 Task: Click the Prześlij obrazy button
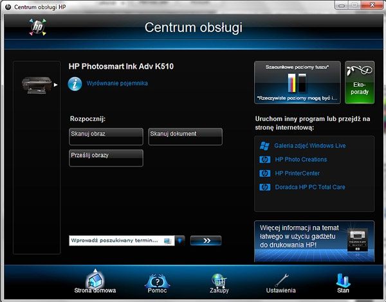click(x=106, y=158)
